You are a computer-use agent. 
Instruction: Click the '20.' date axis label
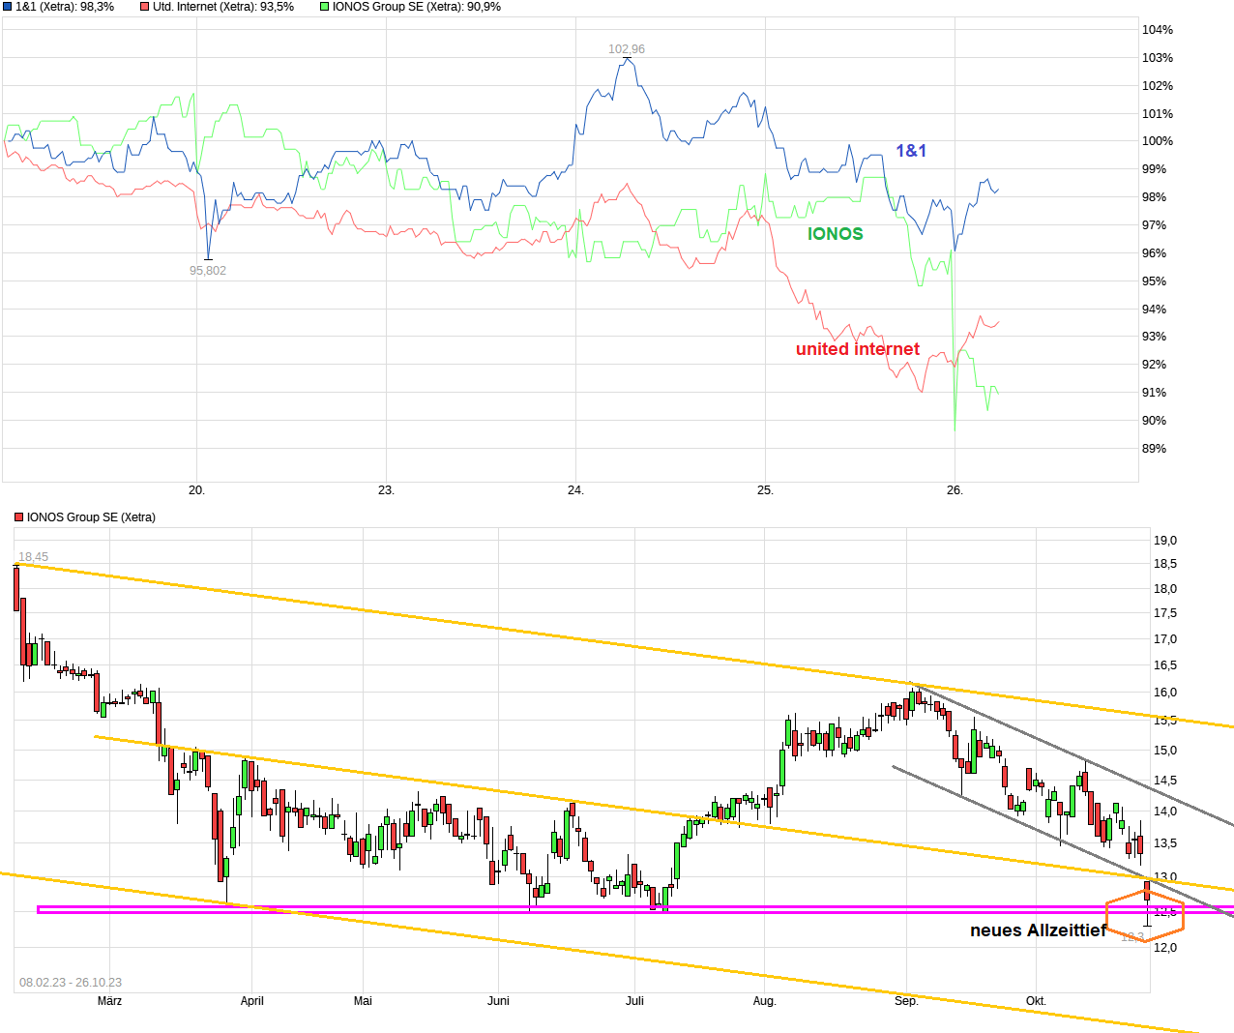click(x=197, y=490)
